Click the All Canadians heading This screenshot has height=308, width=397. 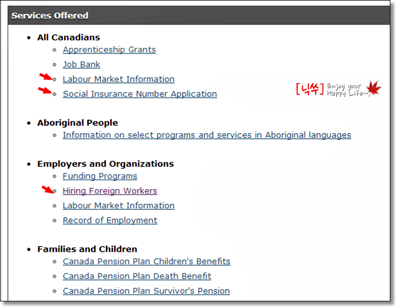pyautogui.click(x=68, y=37)
